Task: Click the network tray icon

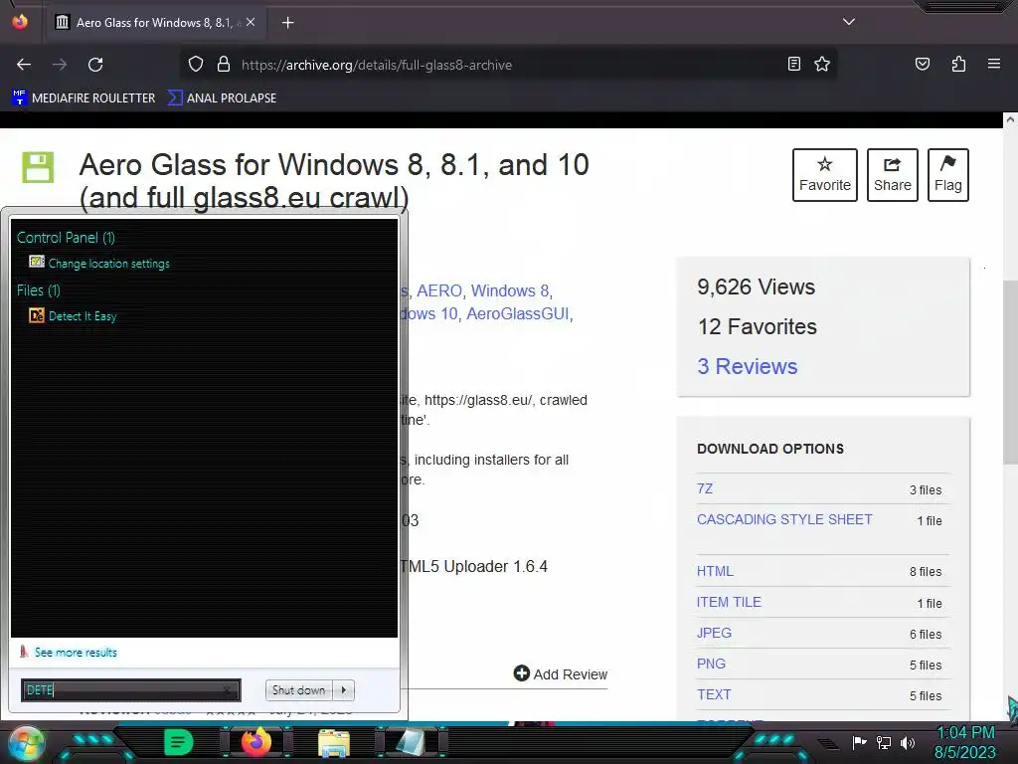Action: [884, 742]
